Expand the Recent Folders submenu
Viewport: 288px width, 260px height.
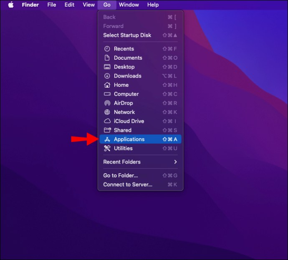(x=141, y=162)
